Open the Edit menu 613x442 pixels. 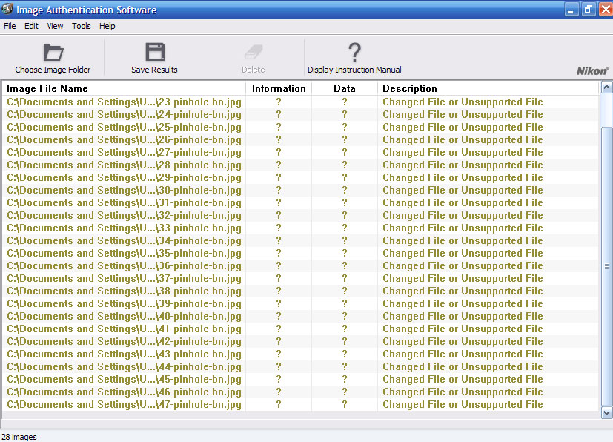pyautogui.click(x=31, y=26)
